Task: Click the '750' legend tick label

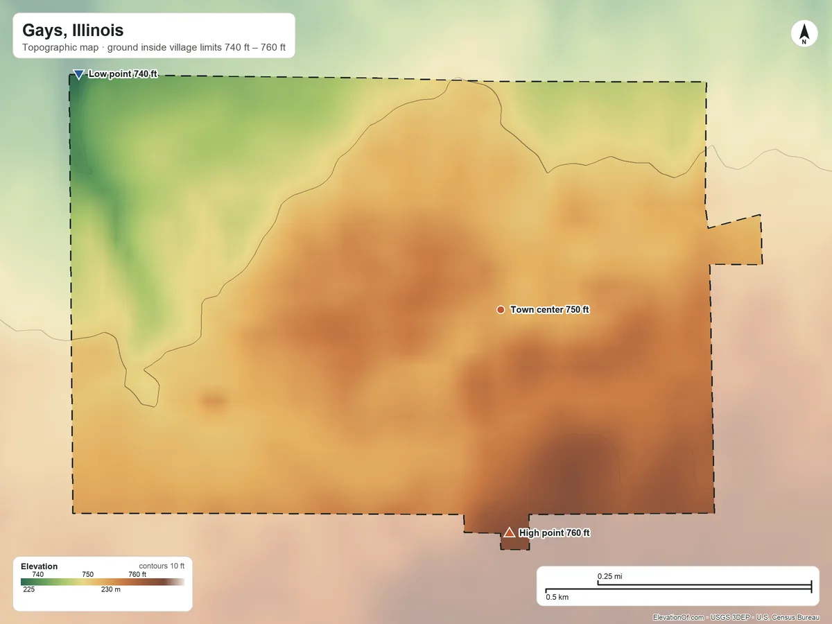Action: click(x=88, y=574)
